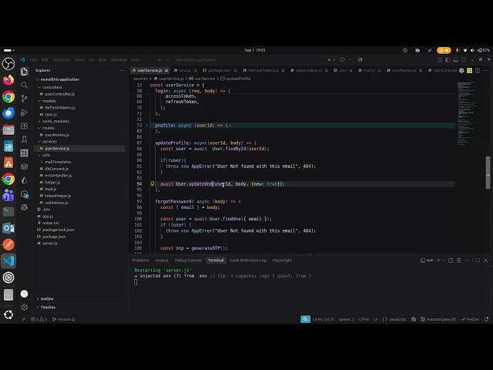Click the UTF-8 encoding status item
493x370 pixels.
(x=364, y=319)
